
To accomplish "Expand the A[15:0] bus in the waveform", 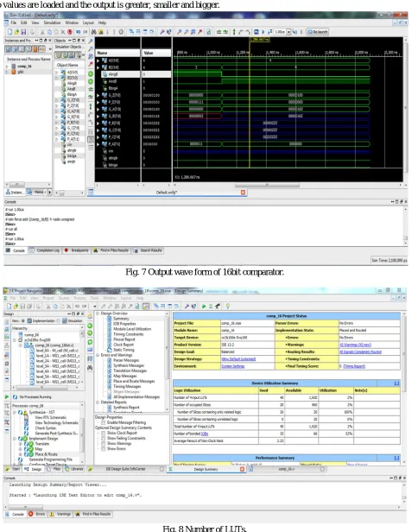I will [98, 60].
